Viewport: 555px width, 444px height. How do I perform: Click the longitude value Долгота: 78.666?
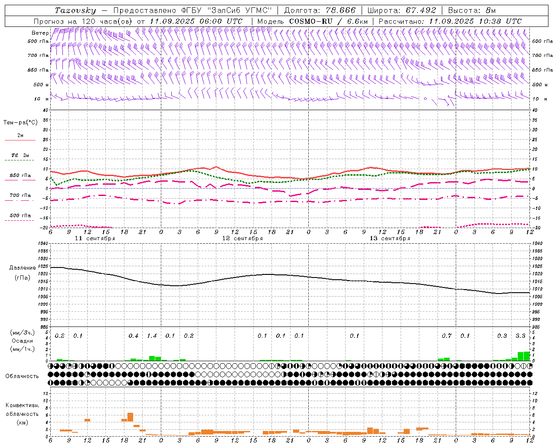320,10
